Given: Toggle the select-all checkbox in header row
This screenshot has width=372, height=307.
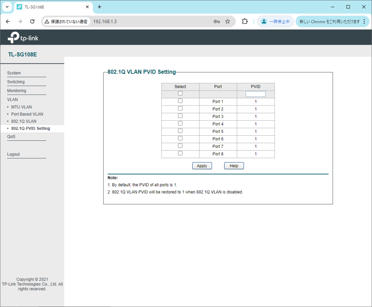Looking at the screenshot, I should [x=180, y=93].
